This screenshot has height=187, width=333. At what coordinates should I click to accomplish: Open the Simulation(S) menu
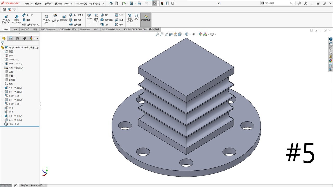point(81,4)
